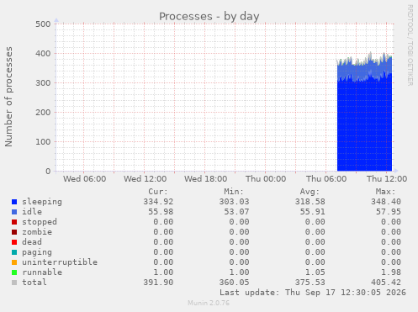
Task: Click sleeping maximum value 348.40
Action: tap(386, 202)
